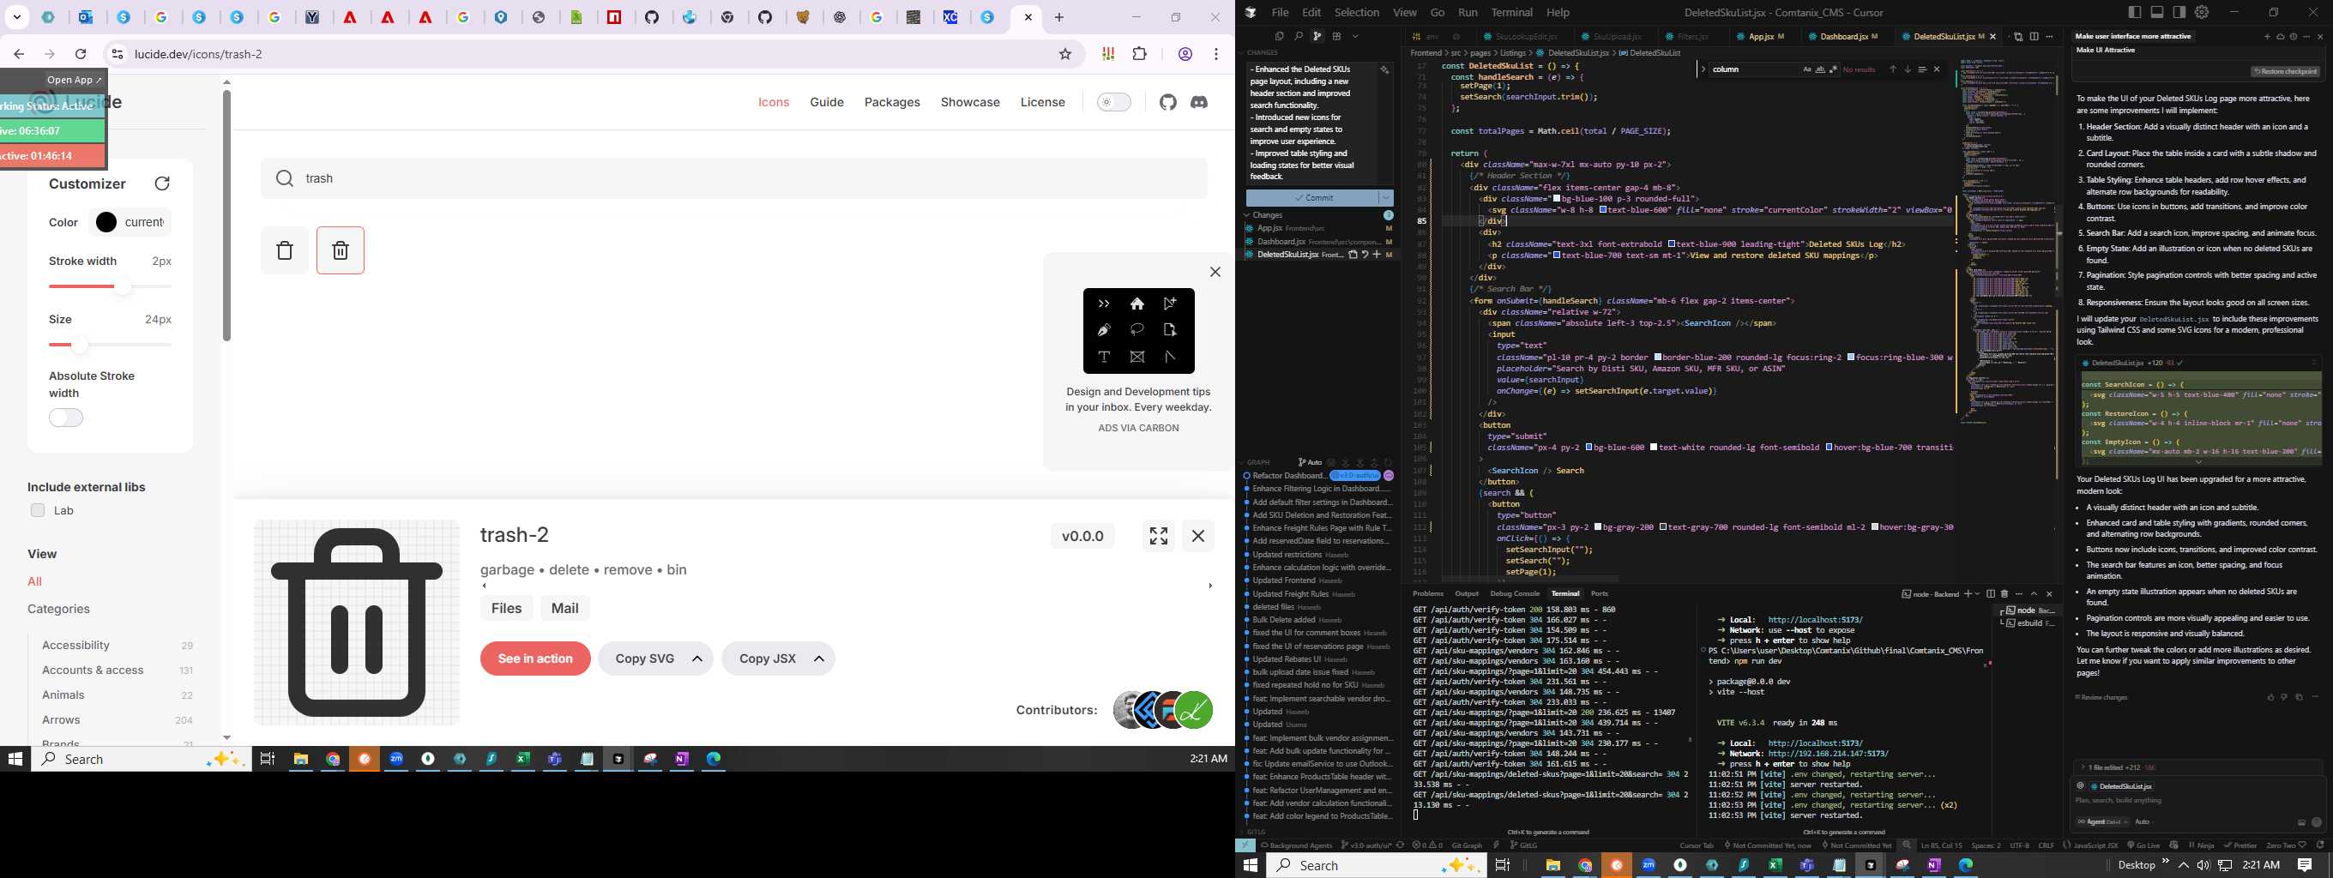
Task: Open the new terminal launch profile dropdown
Action: pos(1977,594)
